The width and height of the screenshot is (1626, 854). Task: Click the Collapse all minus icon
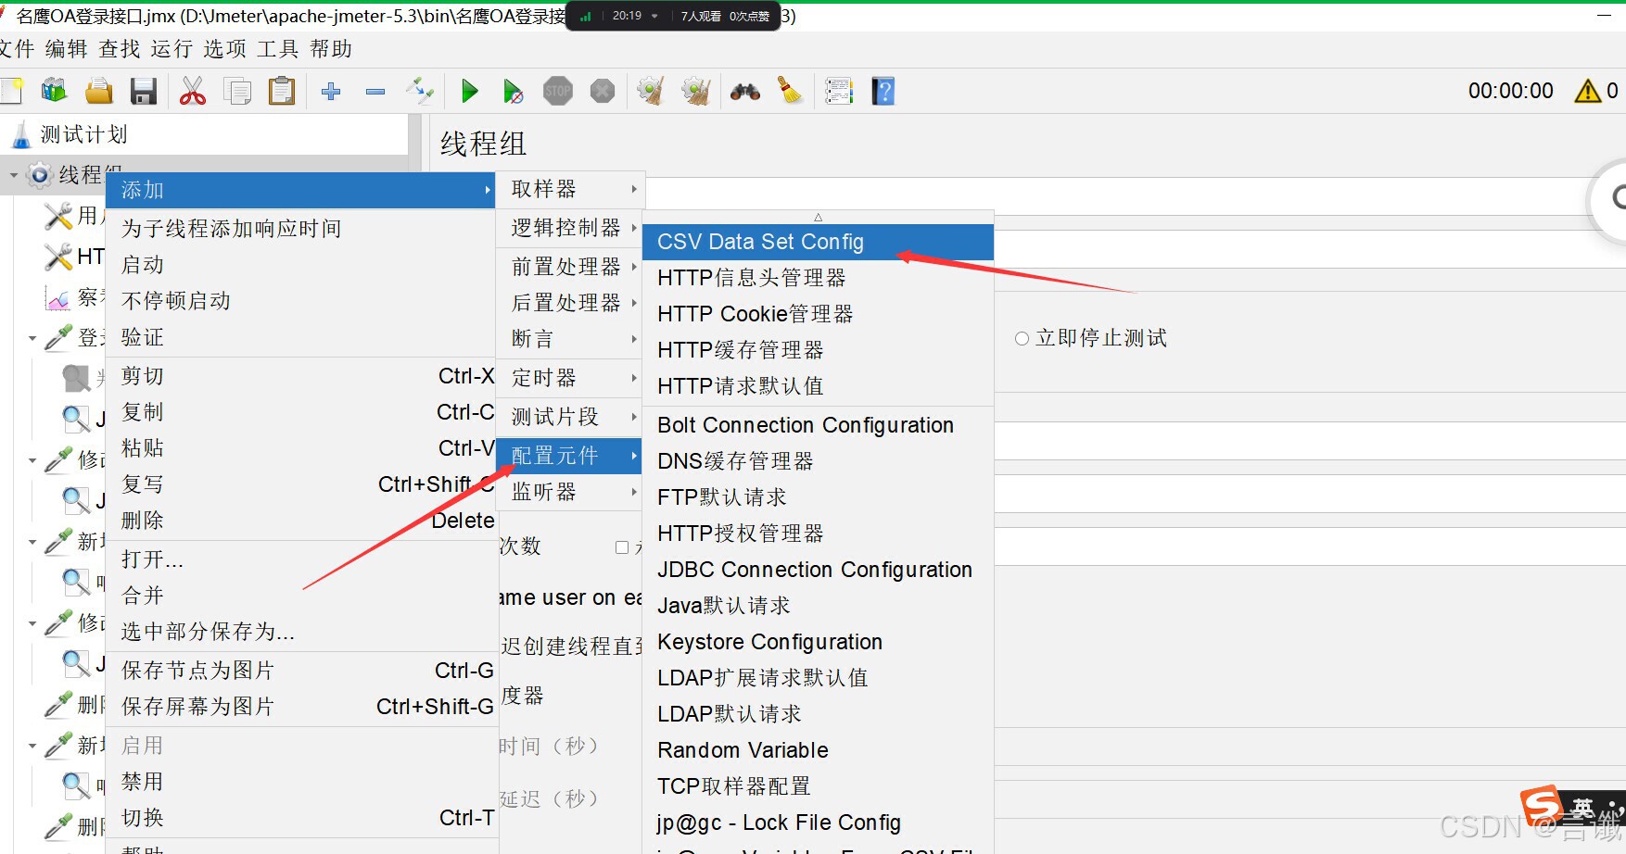[375, 91]
